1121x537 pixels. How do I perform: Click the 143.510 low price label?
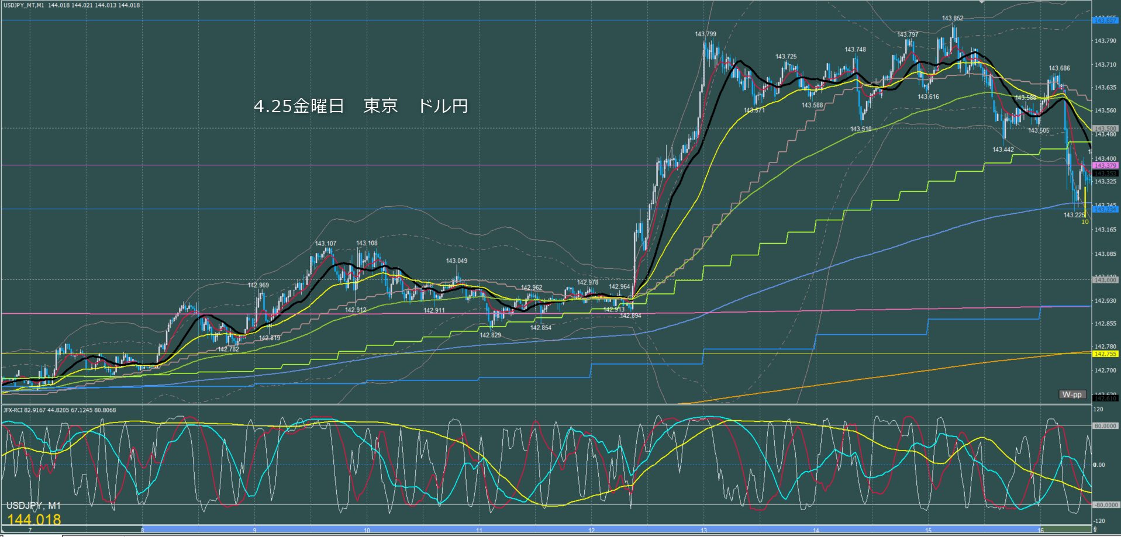pos(861,129)
